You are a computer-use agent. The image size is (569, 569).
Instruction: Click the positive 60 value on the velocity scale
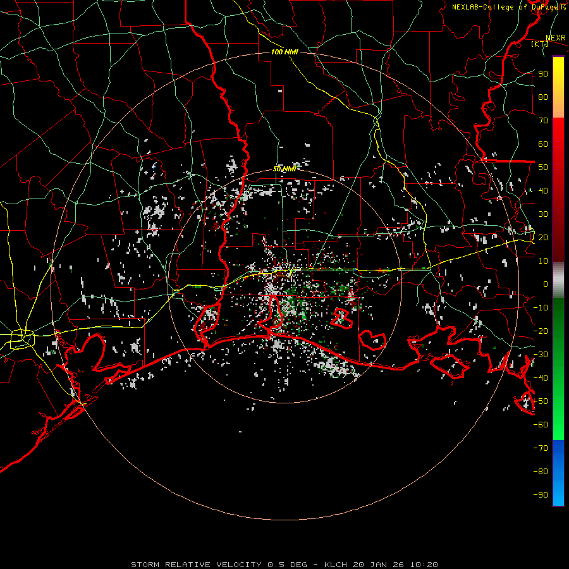pyautogui.click(x=543, y=144)
